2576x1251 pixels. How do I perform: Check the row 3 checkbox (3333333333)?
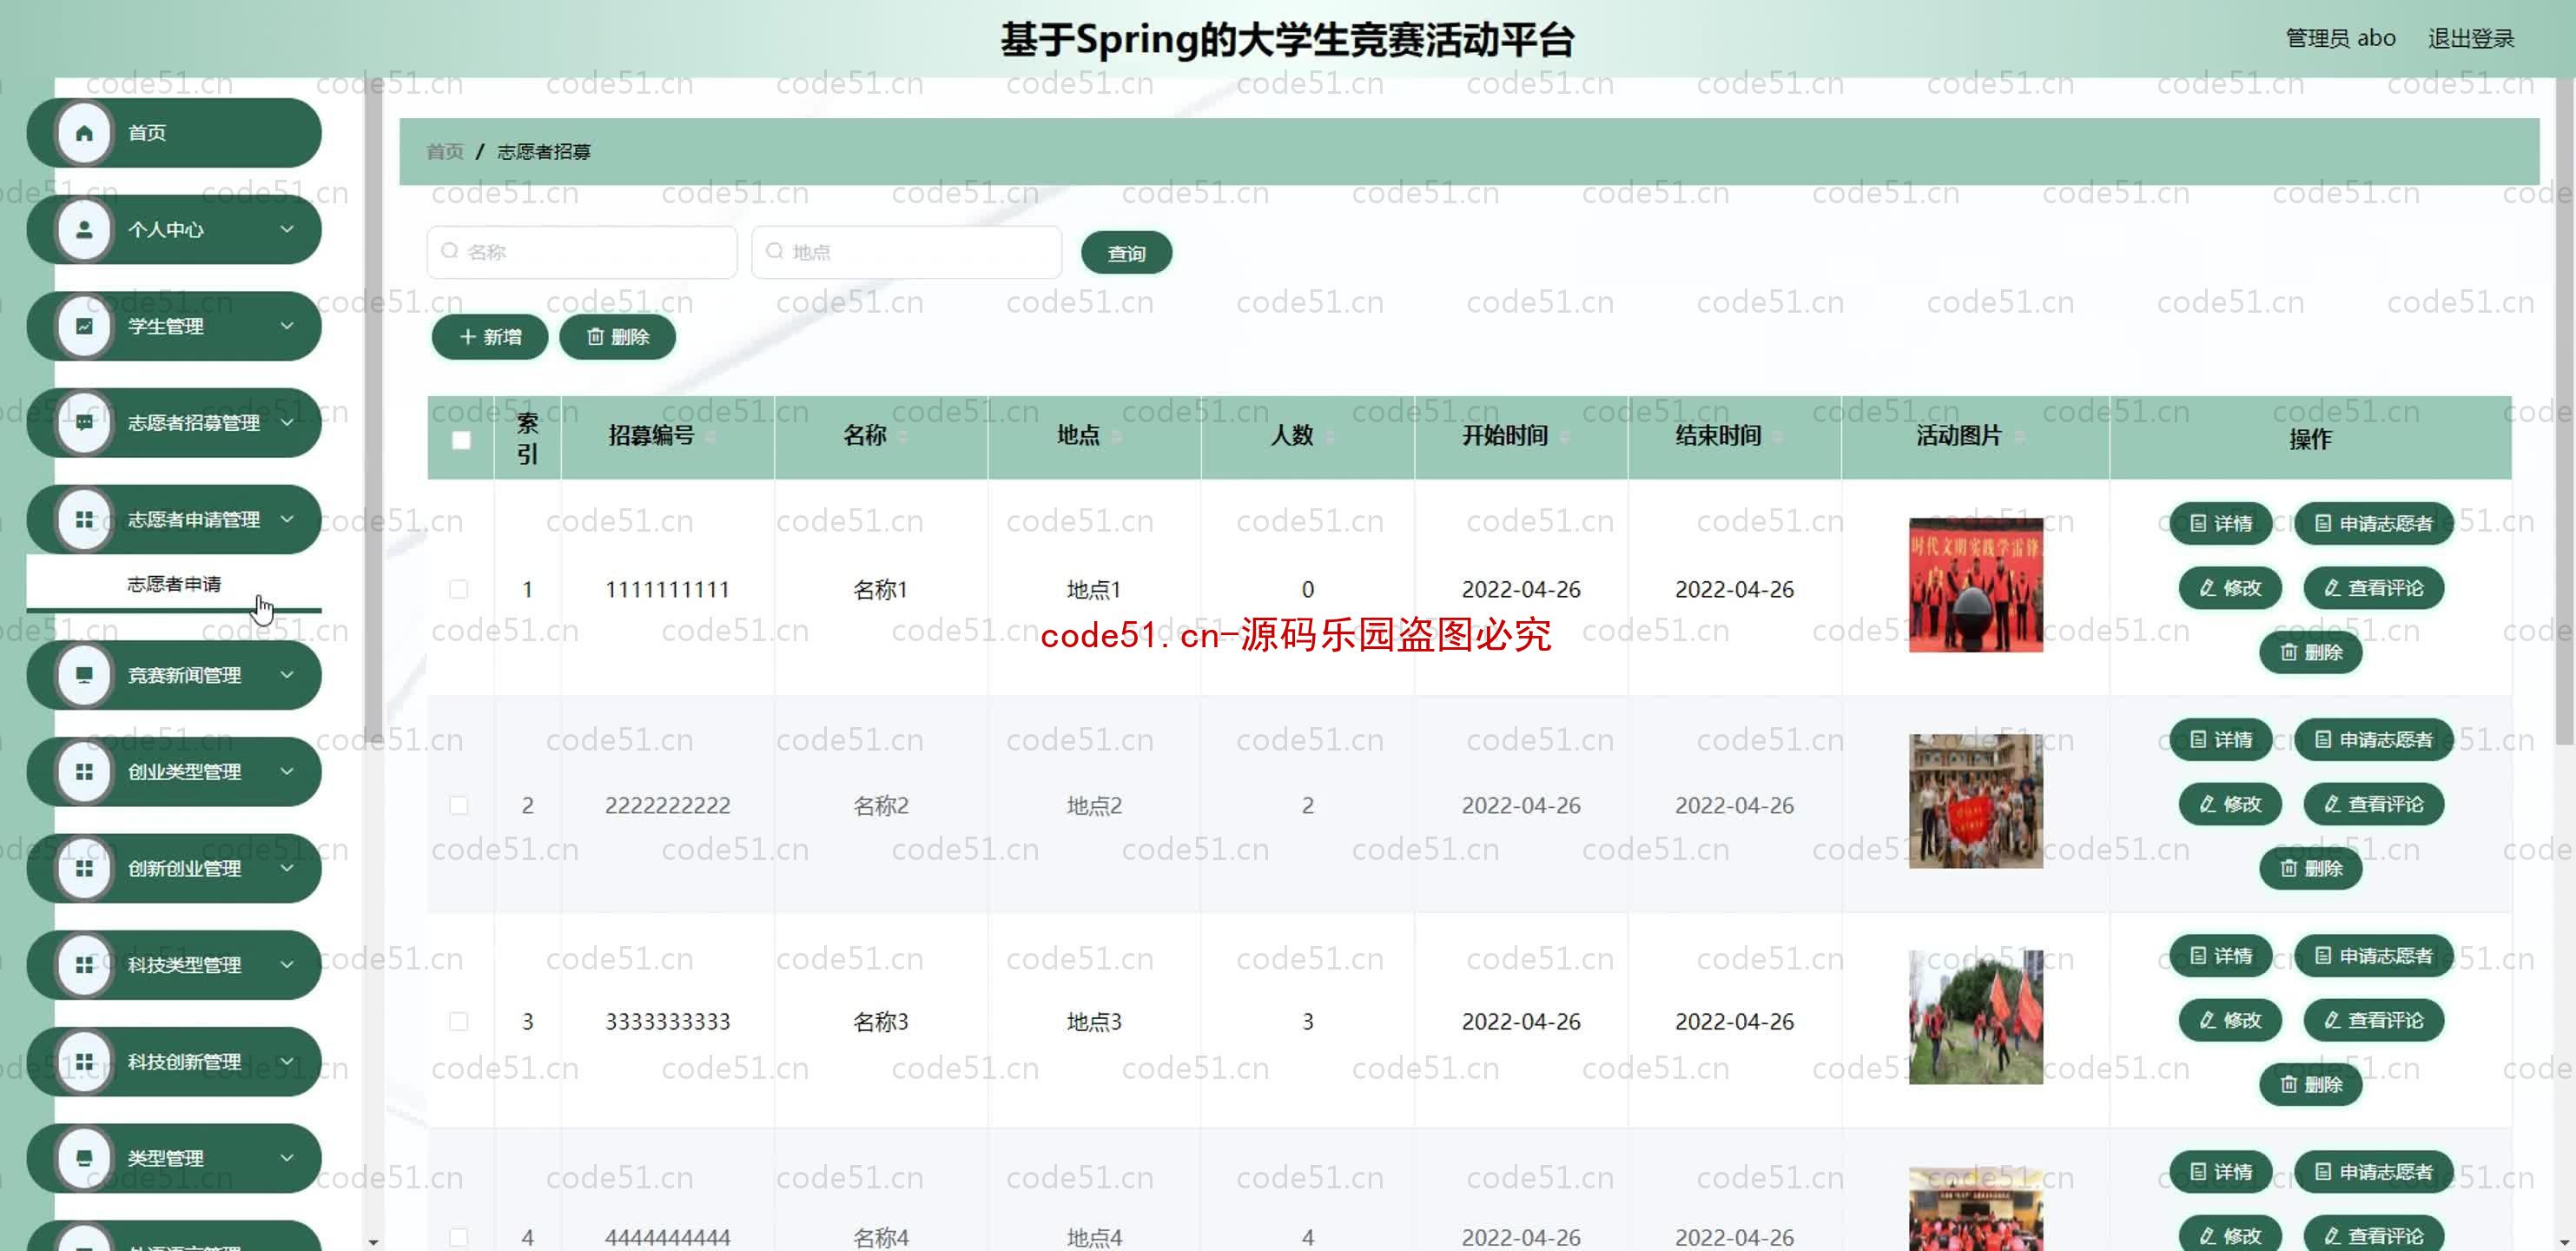point(459,1021)
